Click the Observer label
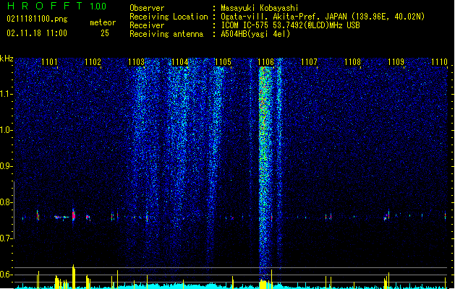Viewport: 455px width, 289px height. point(147,8)
